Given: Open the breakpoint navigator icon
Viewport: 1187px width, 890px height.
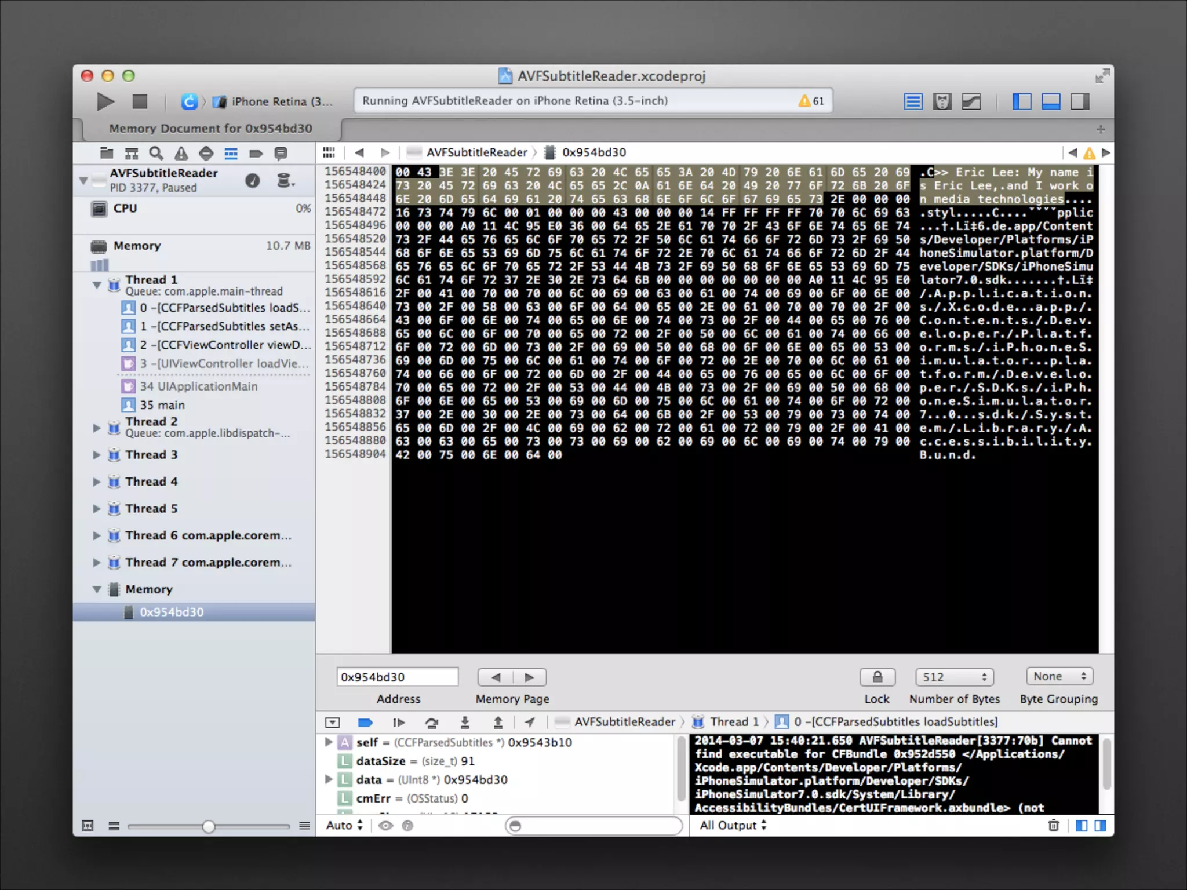Looking at the screenshot, I should coord(256,154).
